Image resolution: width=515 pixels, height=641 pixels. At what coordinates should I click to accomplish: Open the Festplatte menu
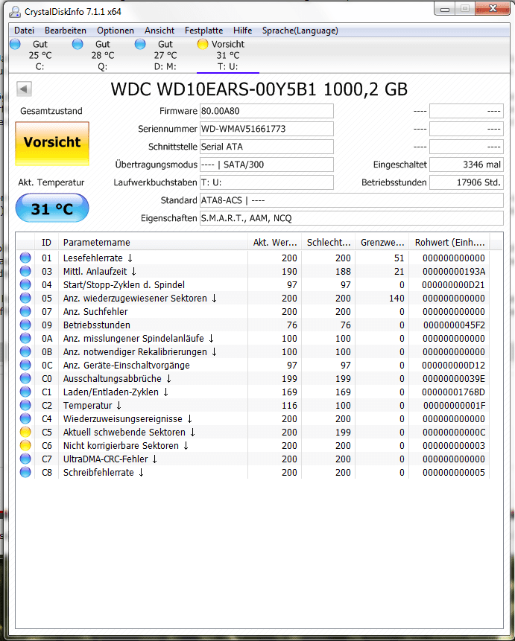pyautogui.click(x=204, y=31)
